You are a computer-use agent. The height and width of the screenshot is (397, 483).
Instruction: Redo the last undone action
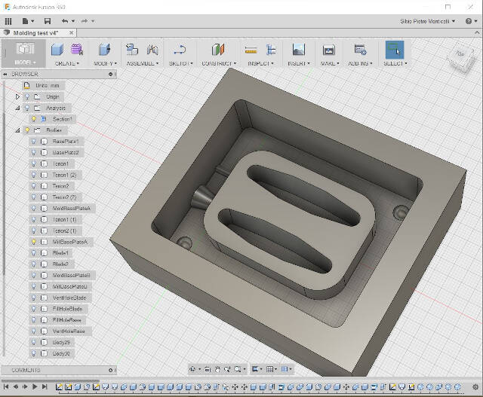click(x=85, y=21)
